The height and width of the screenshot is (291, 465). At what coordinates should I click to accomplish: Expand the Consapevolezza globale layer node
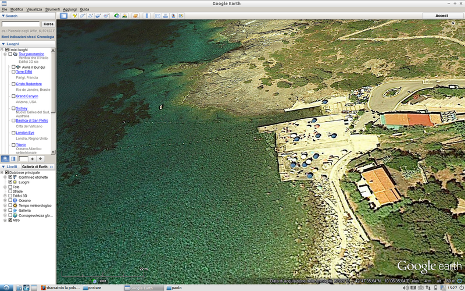coord(5,215)
